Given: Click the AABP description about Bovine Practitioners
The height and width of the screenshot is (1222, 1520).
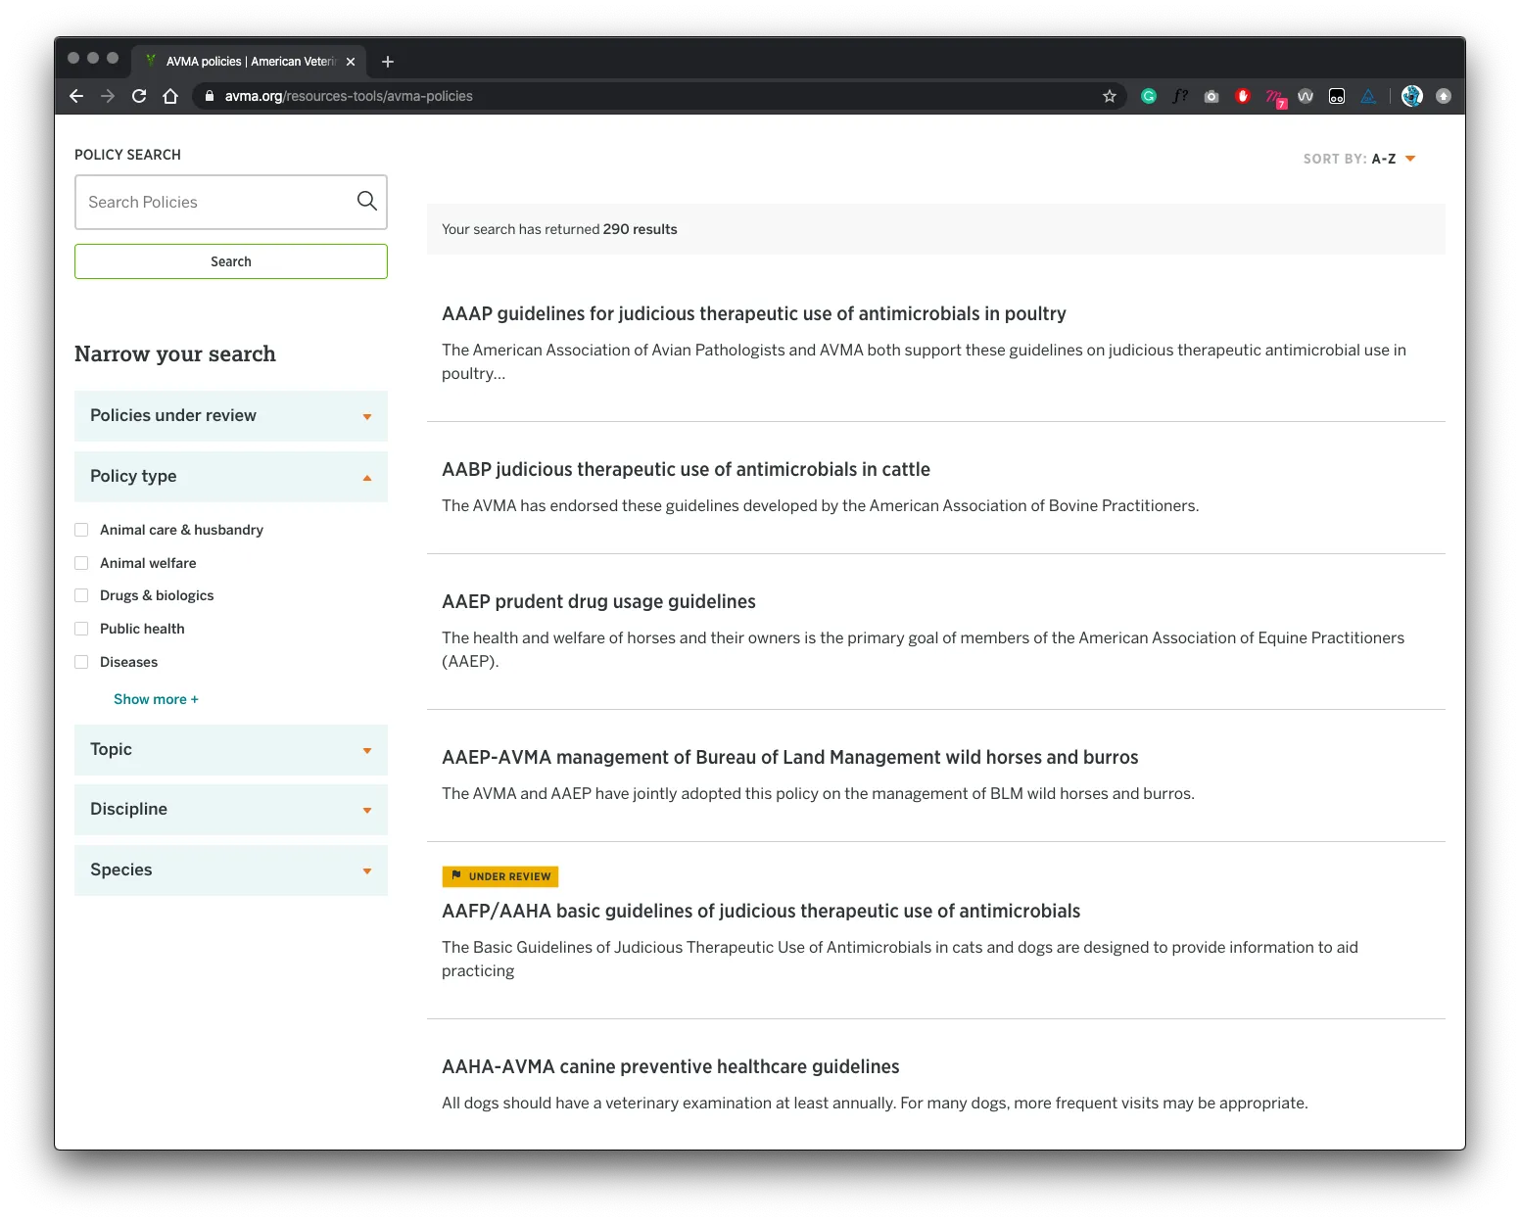Looking at the screenshot, I should (820, 505).
